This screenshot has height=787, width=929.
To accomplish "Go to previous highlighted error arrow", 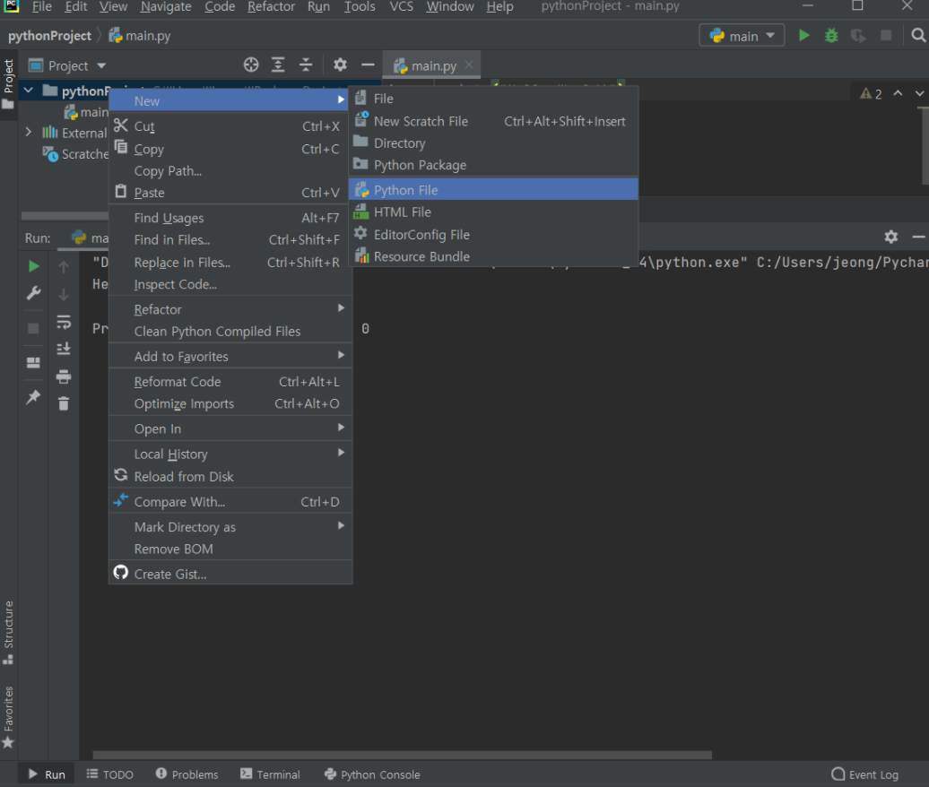I will (x=899, y=93).
